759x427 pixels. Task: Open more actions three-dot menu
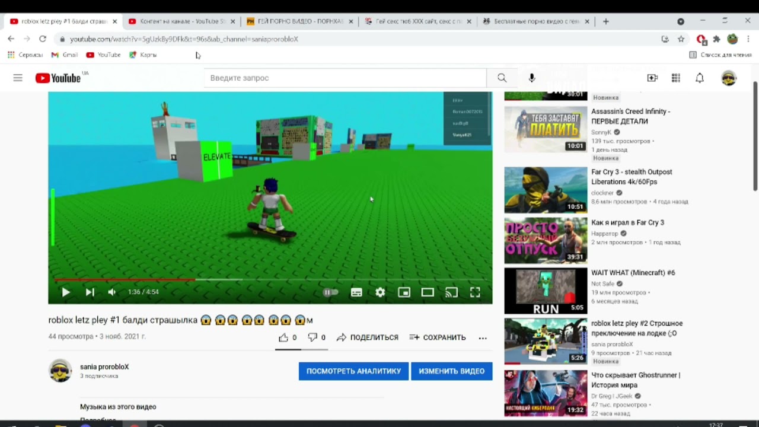483,337
